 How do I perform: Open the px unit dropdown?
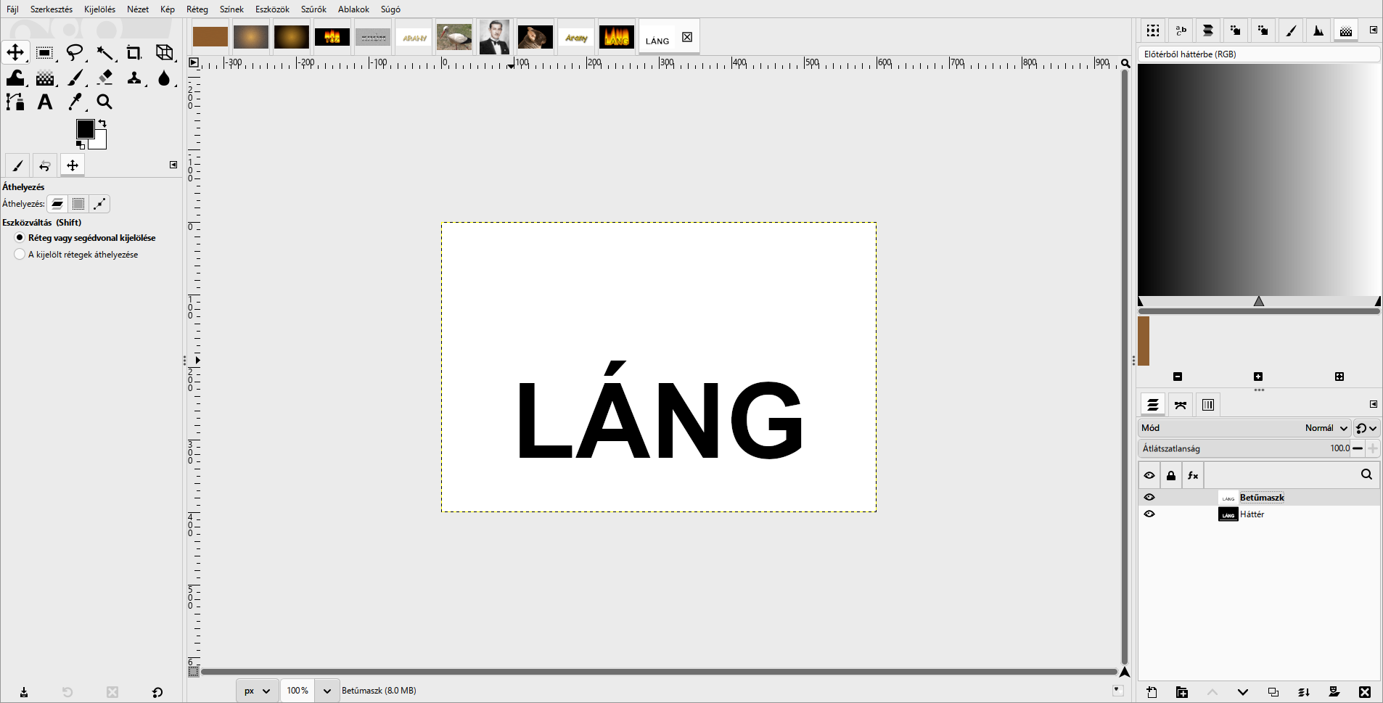click(x=257, y=691)
